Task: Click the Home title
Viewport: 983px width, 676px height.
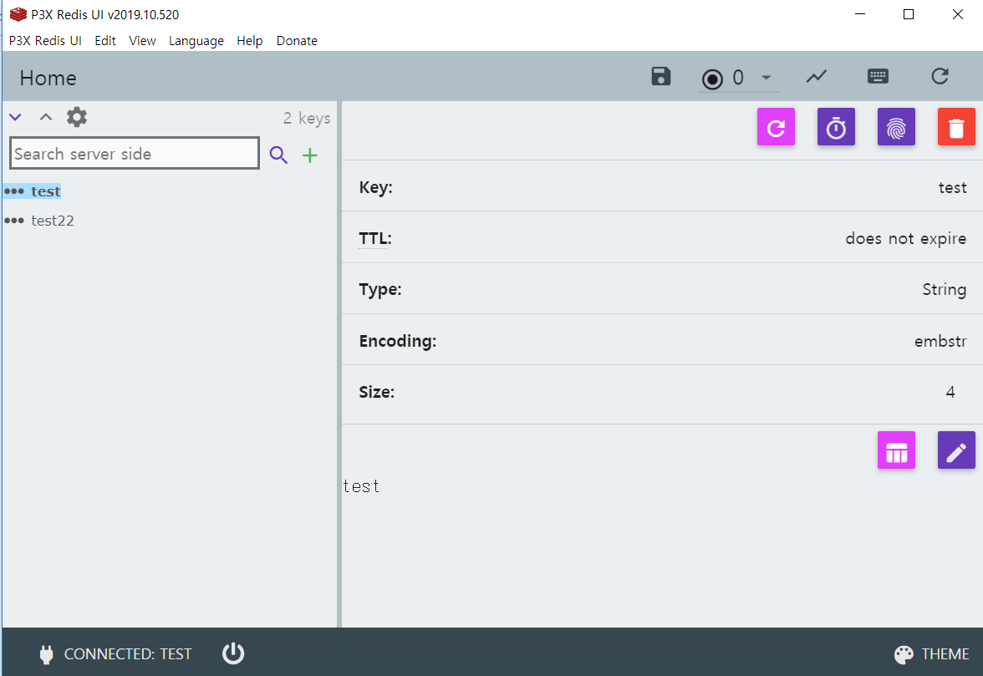Action: point(48,78)
